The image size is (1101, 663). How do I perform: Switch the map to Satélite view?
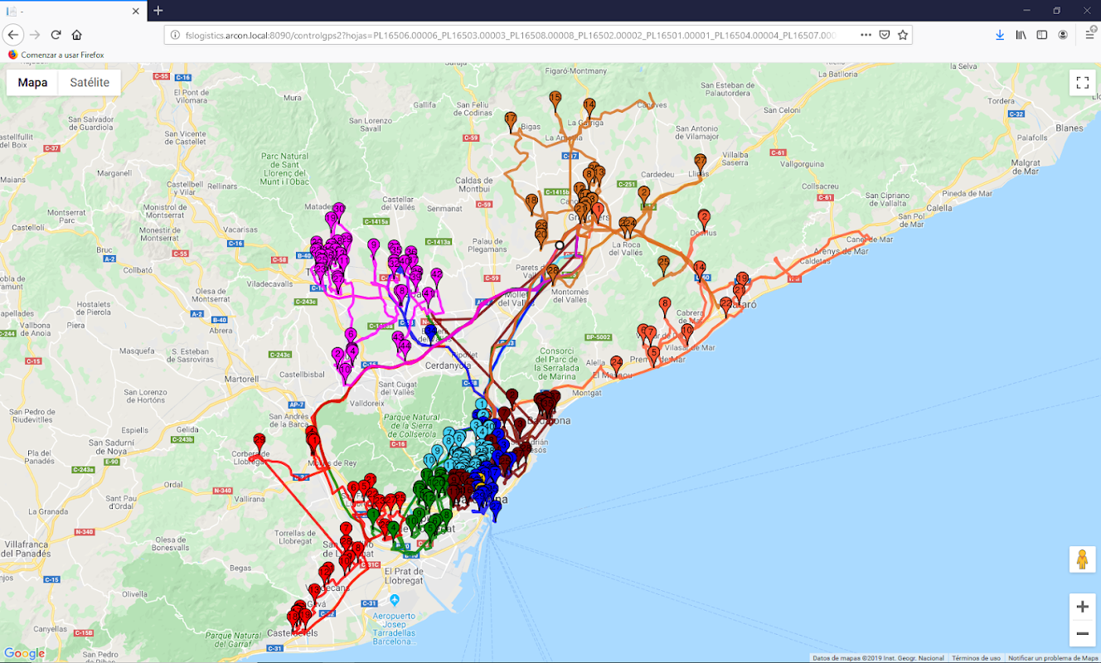click(90, 82)
